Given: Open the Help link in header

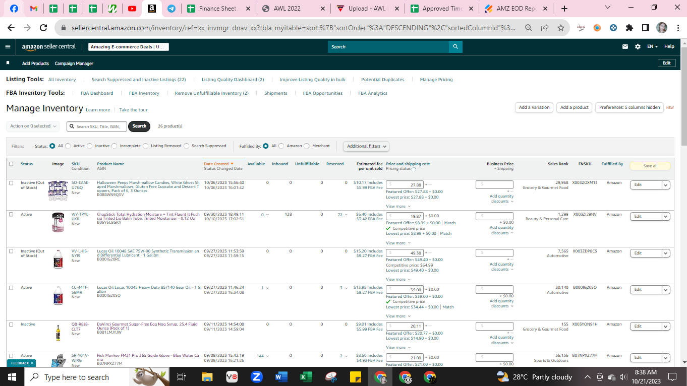Looking at the screenshot, I should tap(669, 46).
